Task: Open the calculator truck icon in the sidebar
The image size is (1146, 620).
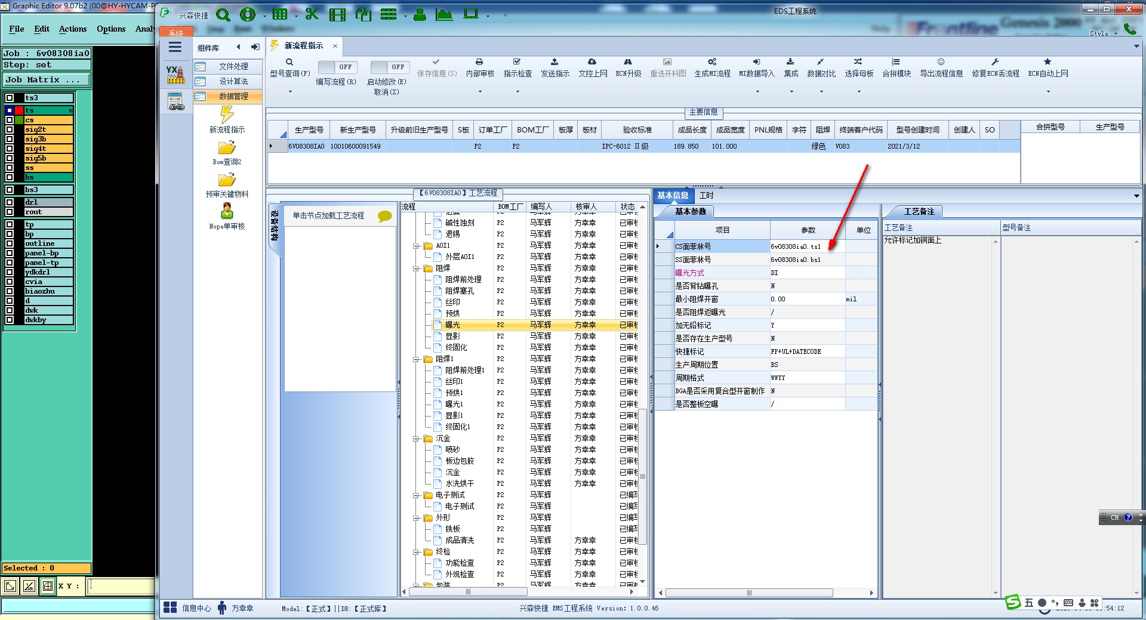Action: 175,102
